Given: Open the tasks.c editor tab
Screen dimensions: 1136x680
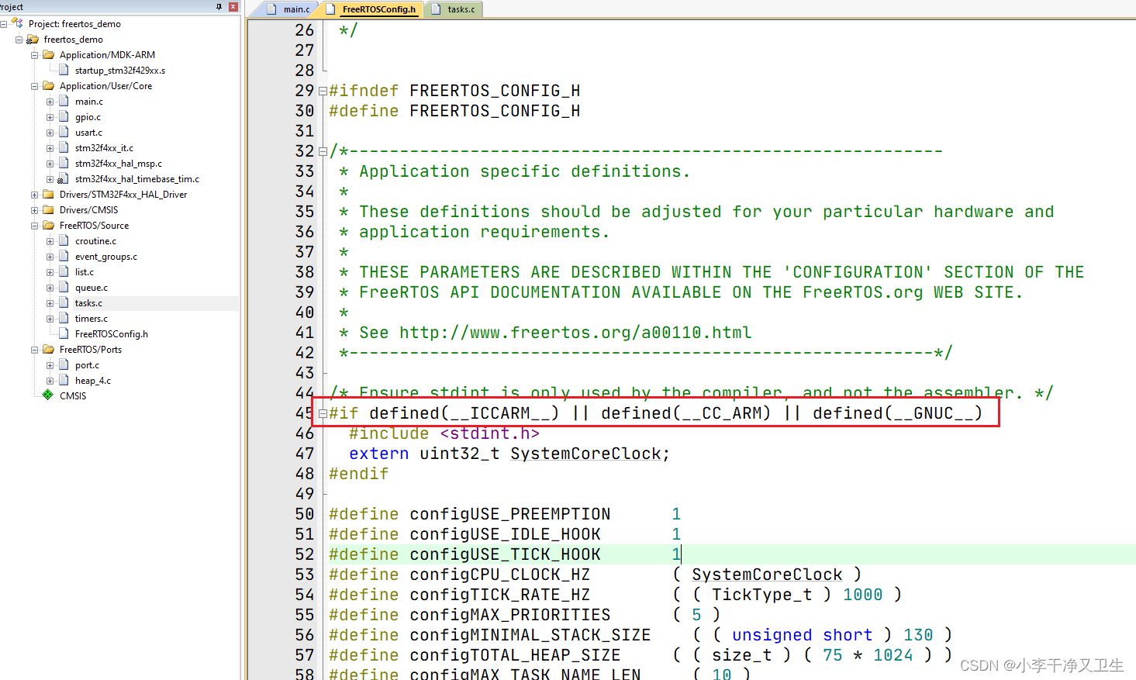Looking at the screenshot, I should [x=454, y=9].
